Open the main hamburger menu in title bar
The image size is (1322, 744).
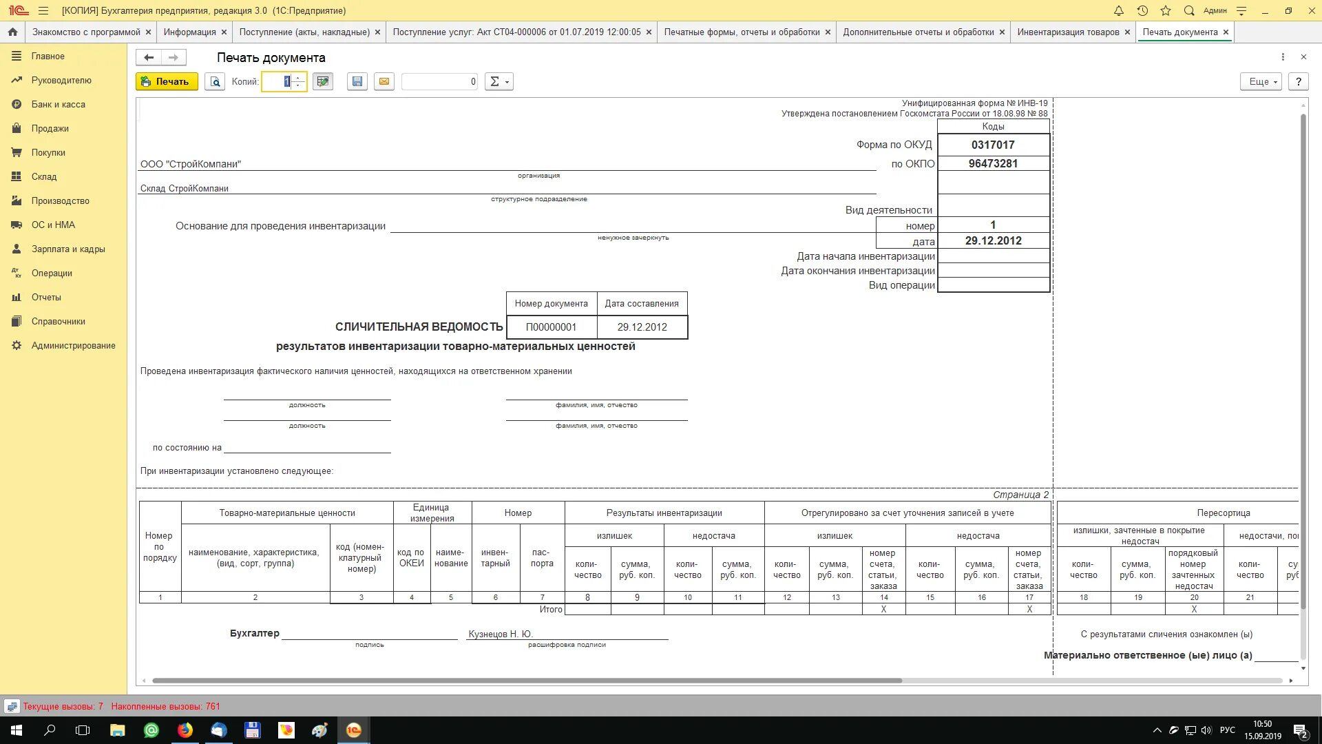coord(43,10)
